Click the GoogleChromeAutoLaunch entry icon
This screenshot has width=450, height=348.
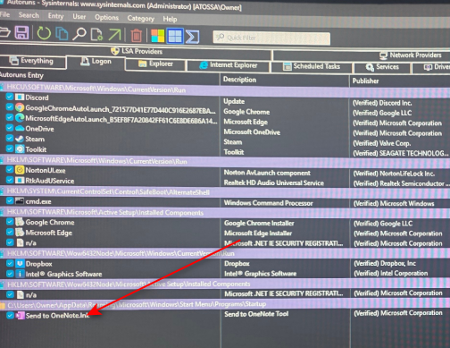pos(20,107)
